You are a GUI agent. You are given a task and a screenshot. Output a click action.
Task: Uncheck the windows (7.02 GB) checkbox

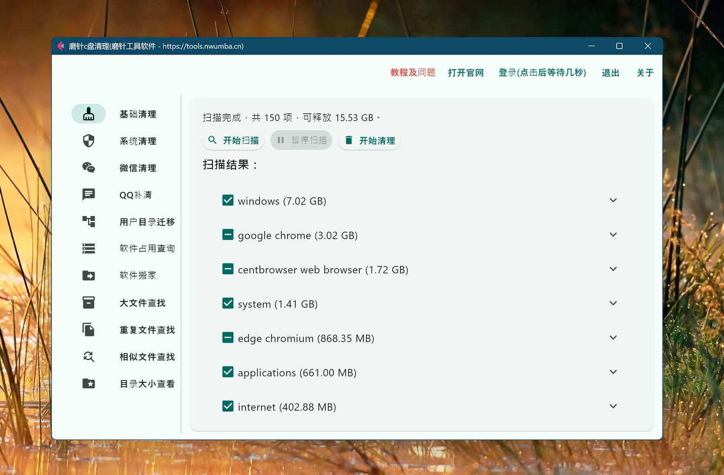point(228,200)
